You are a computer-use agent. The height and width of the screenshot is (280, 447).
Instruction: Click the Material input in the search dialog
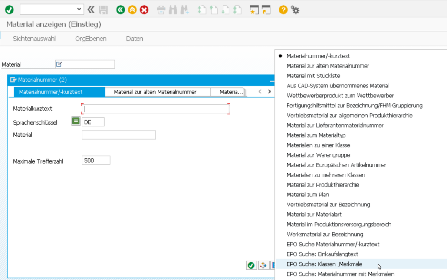click(118, 135)
